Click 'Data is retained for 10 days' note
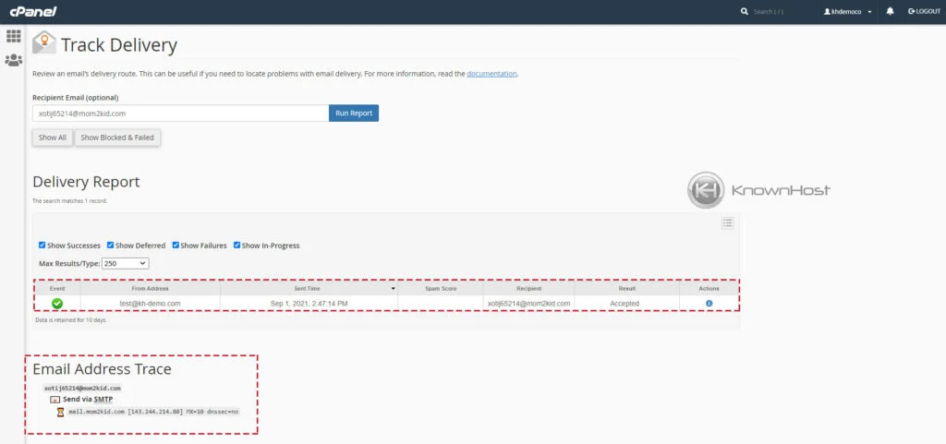Image resolution: width=946 pixels, height=444 pixels. click(71, 320)
